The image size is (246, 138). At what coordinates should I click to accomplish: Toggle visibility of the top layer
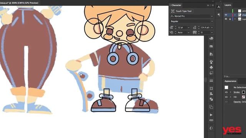click(x=226, y=11)
